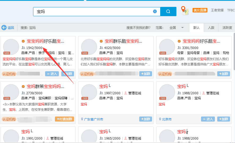
Task: Click the location pin beside 广东省广州市
Action: (x=82, y=119)
